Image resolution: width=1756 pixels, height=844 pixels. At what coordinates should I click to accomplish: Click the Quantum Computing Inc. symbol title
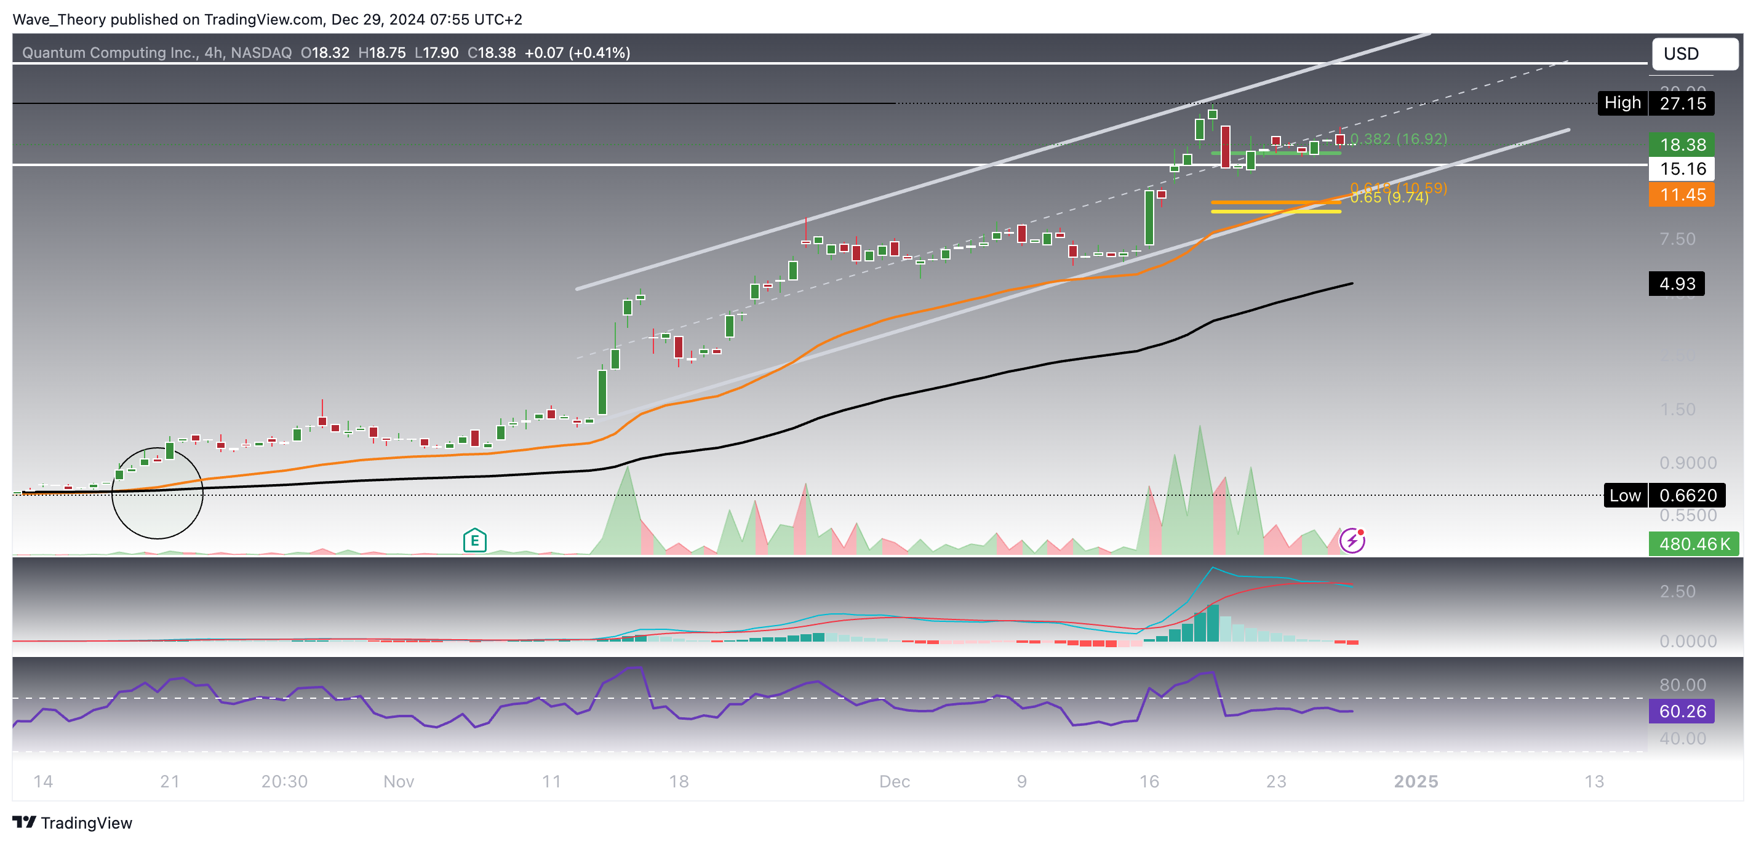110,52
